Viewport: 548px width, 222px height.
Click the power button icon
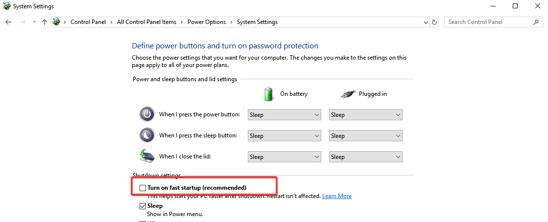147,114
